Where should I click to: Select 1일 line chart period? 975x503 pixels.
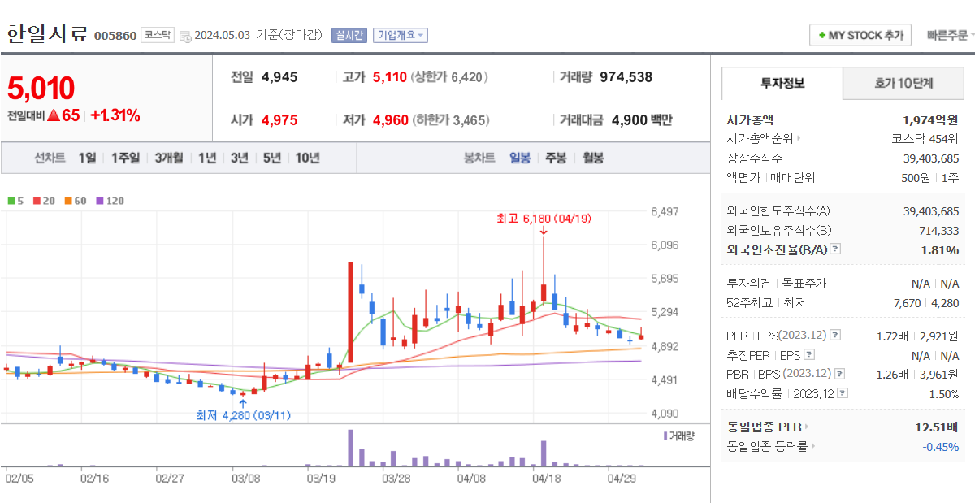click(87, 158)
